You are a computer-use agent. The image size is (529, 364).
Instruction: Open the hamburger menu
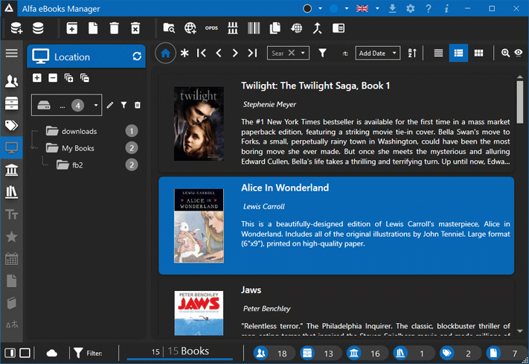pyautogui.click(x=11, y=53)
